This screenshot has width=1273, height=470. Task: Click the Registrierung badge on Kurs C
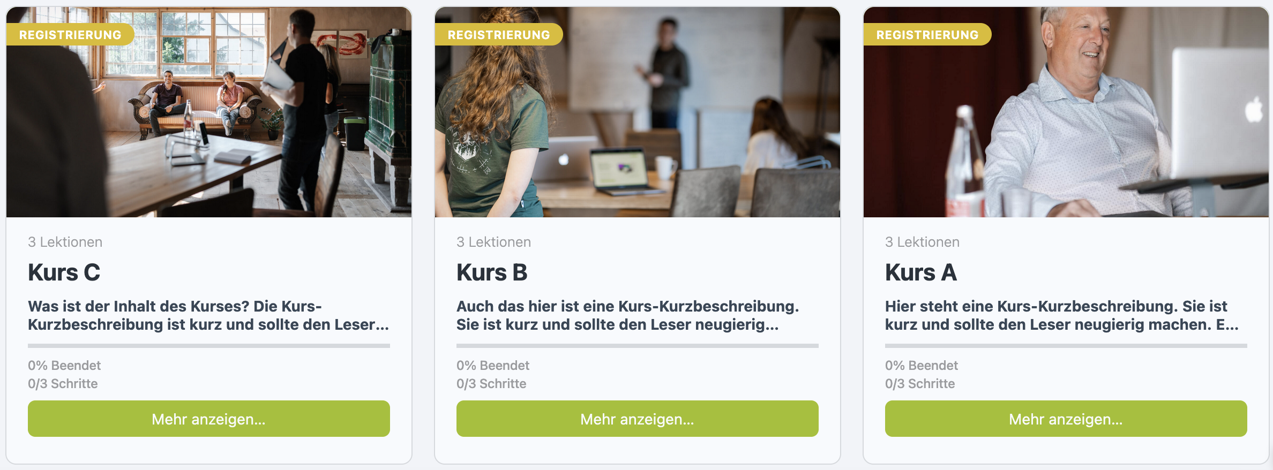(x=70, y=35)
